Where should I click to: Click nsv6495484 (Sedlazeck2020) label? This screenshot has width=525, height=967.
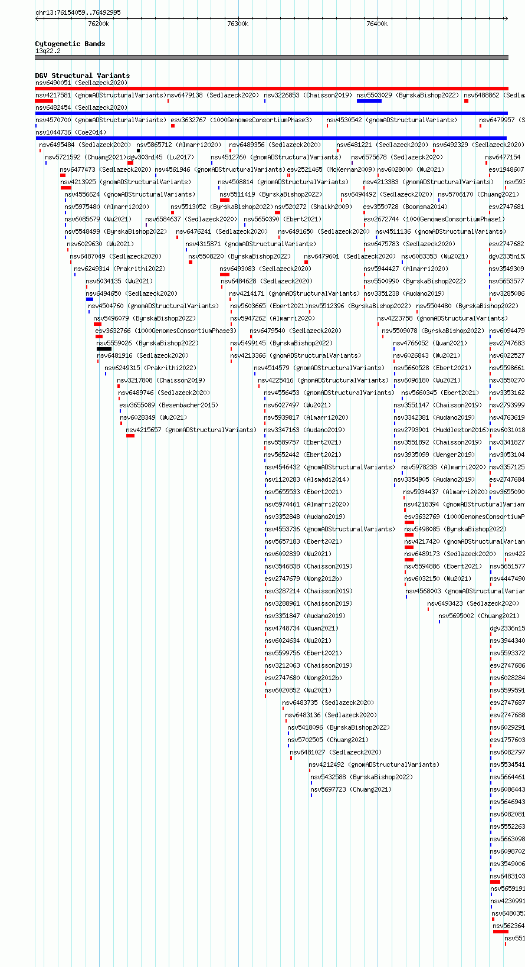point(85,145)
